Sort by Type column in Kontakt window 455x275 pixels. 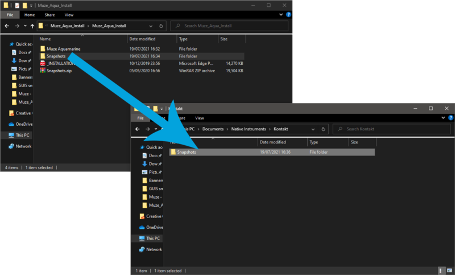314,142
